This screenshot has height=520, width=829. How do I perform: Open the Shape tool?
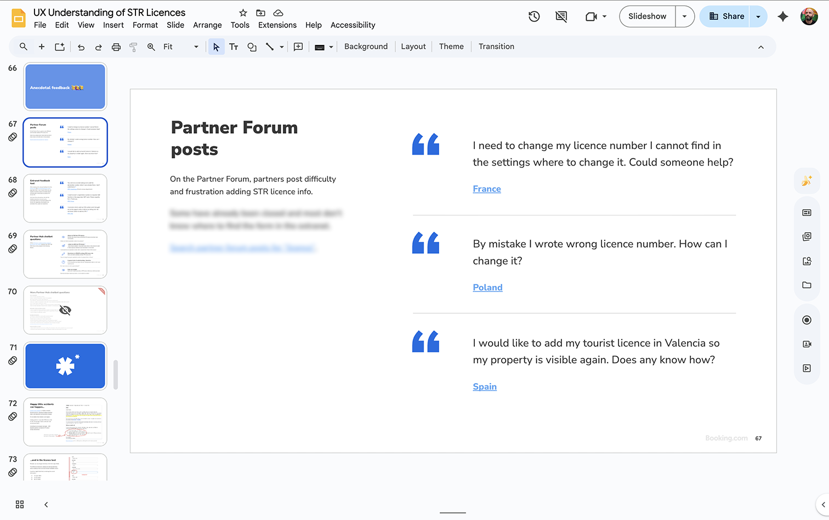point(252,47)
